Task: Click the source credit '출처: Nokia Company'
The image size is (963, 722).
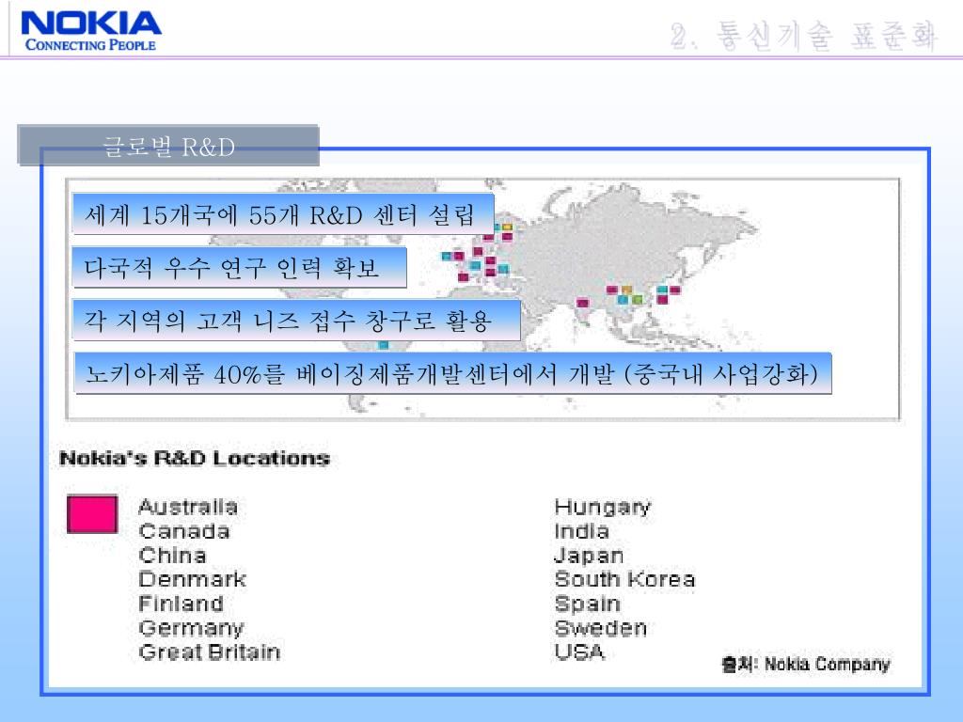Action: (x=806, y=664)
